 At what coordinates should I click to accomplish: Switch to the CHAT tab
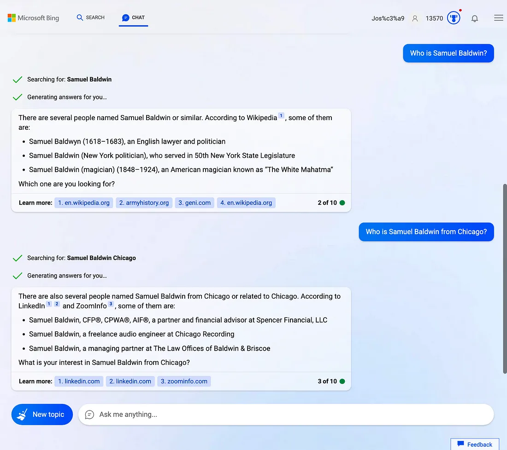click(x=133, y=17)
